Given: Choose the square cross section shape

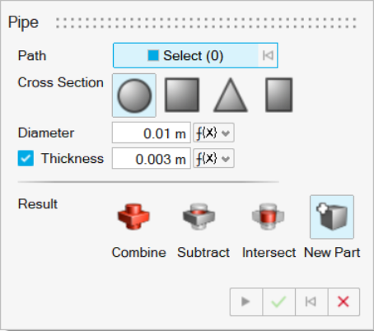Looking at the screenshot, I should click(182, 95).
